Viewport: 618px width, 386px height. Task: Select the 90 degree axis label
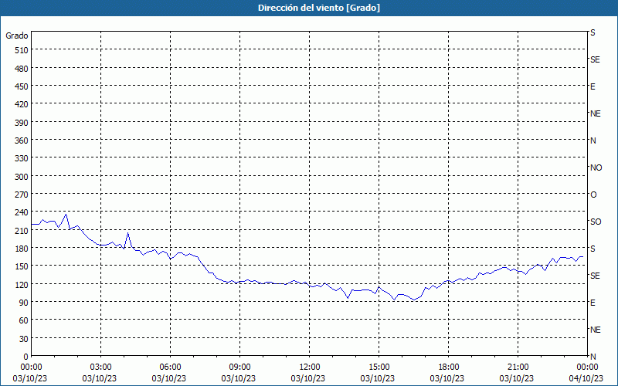[x=24, y=303]
